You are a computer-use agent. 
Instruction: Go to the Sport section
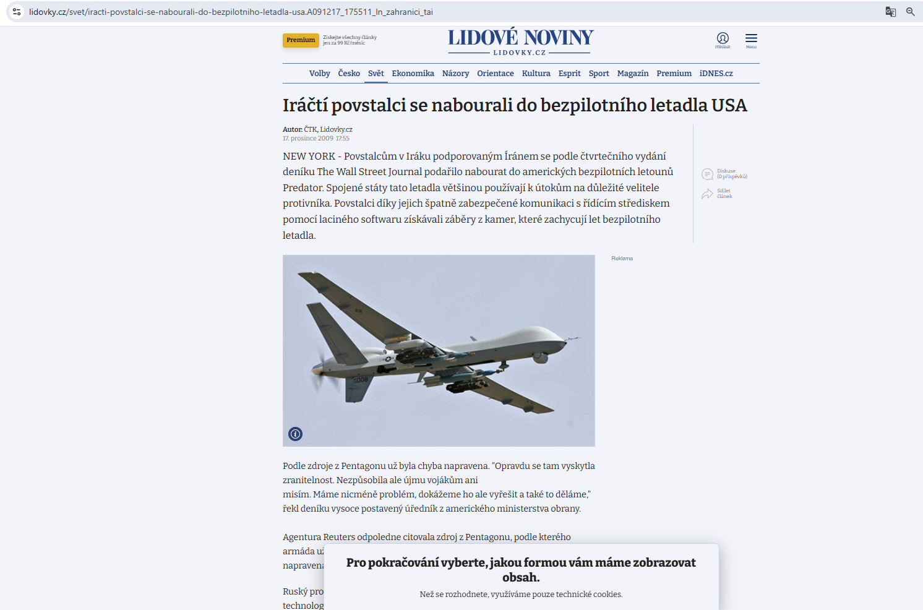point(598,74)
